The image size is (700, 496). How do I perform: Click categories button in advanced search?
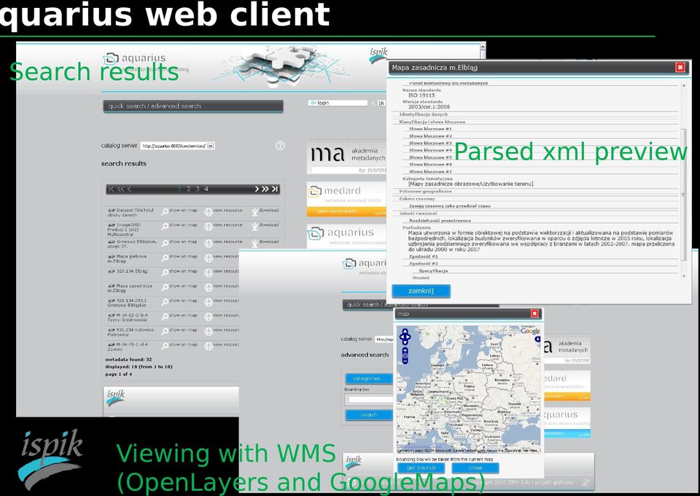[x=369, y=379]
